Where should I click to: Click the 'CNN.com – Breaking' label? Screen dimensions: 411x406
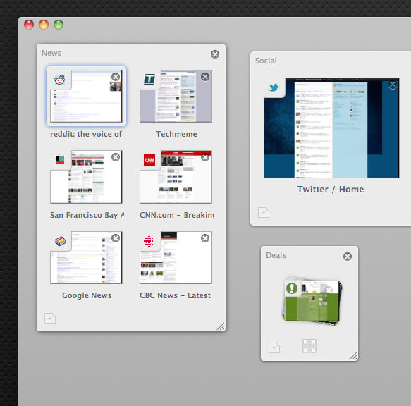pos(177,215)
